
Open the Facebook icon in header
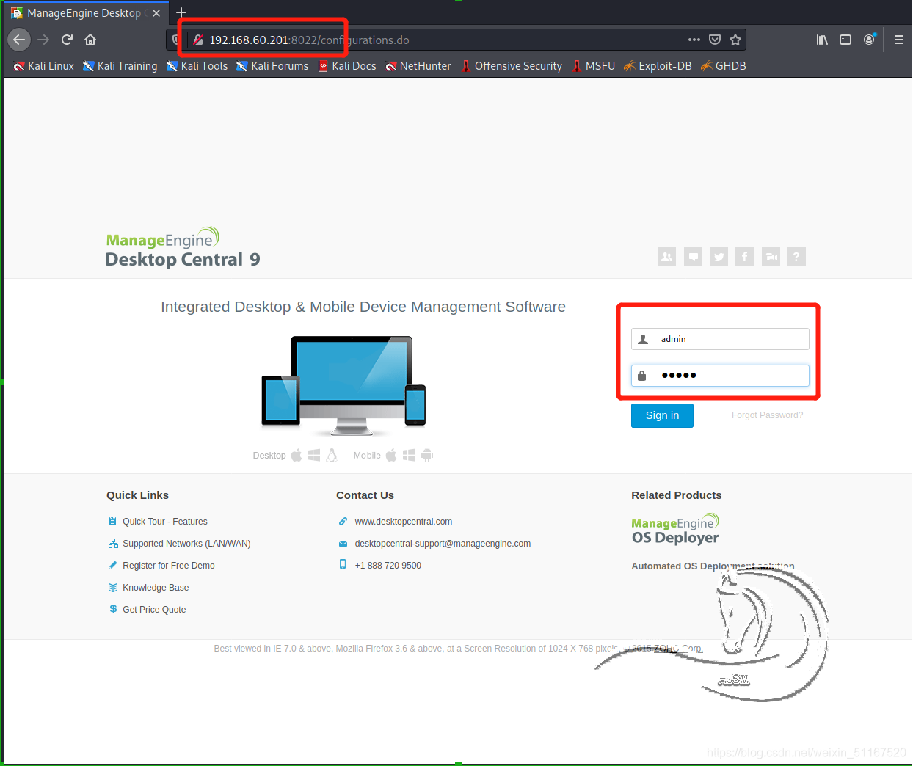[x=744, y=257]
